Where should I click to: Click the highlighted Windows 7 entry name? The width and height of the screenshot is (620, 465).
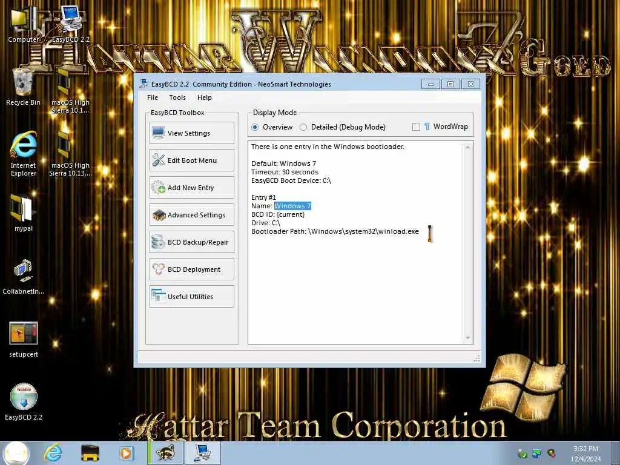(x=292, y=206)
